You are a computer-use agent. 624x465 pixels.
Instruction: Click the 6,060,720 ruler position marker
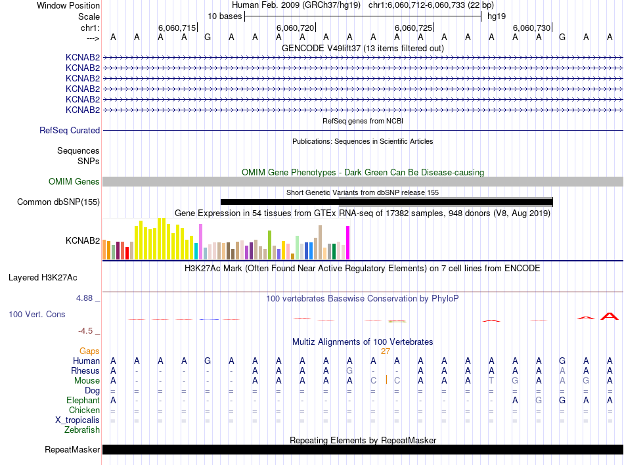click(x=296, y=28)
